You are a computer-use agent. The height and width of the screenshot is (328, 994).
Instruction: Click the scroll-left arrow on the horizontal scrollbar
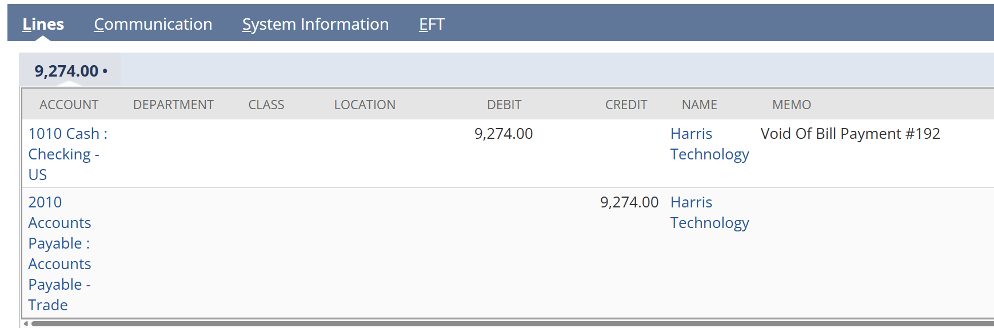click(x=26, y=323)
